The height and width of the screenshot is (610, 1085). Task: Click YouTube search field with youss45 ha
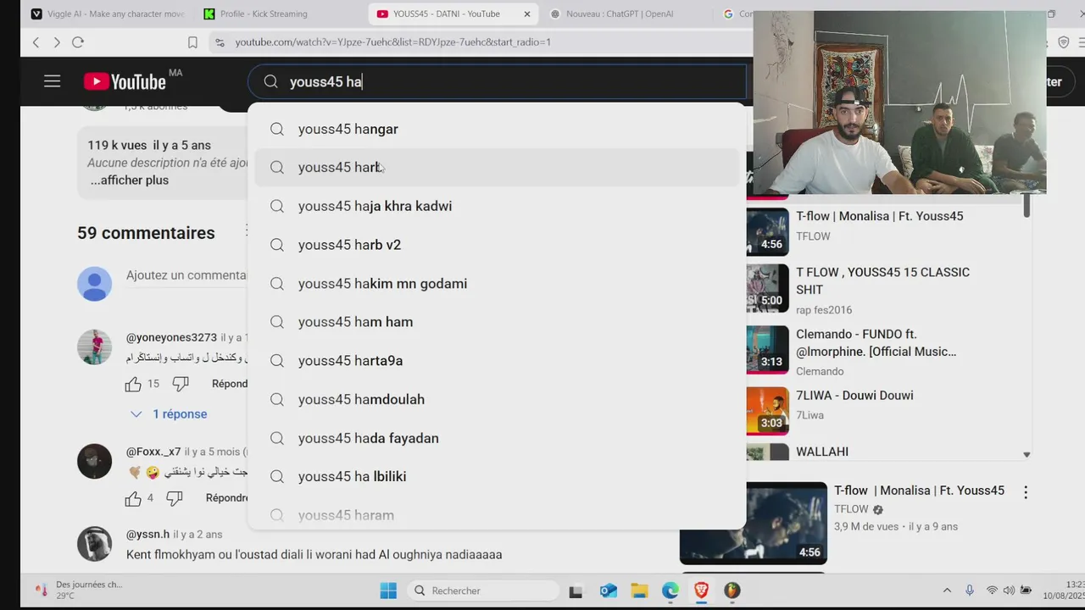tap(497, 81)
